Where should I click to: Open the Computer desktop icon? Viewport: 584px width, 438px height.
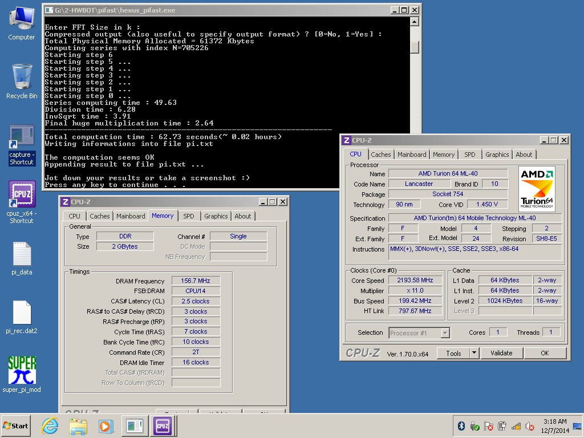pyautogui.click(x=22, y=23)
